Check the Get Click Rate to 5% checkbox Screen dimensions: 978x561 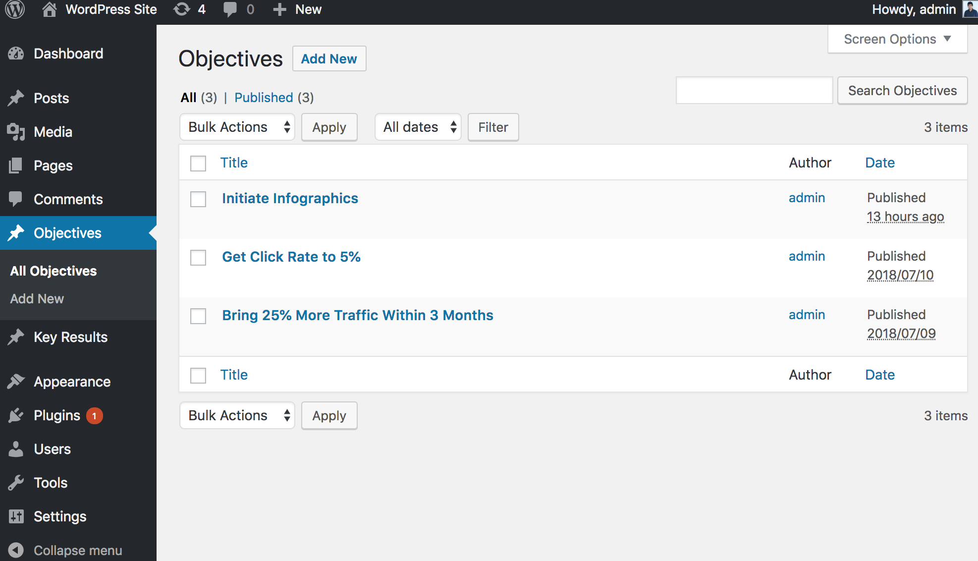click(x=198, y=258)
